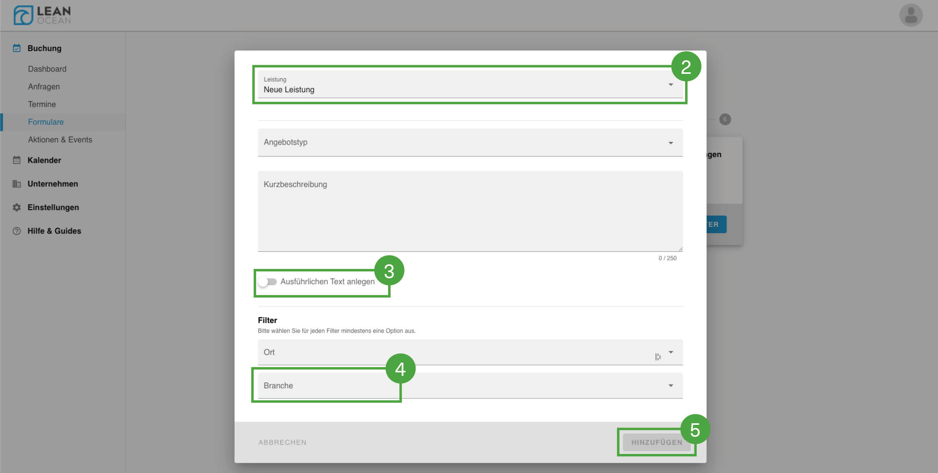The height and width of the screenshot is (473, 938).
Task: Expand the Ort filter dropdown arrow
Action: point(671,352)
